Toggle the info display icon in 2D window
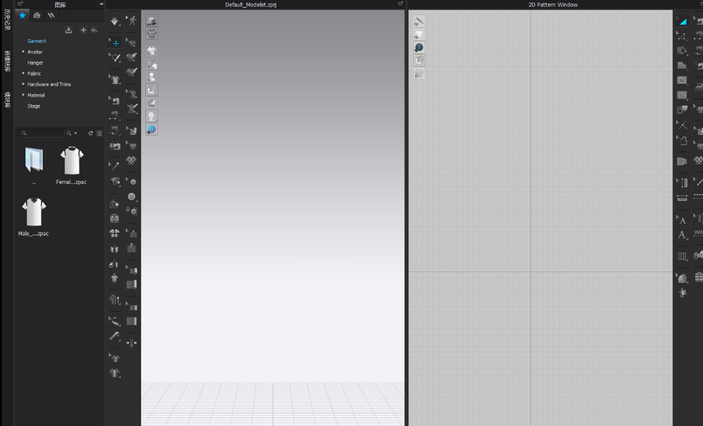The height and width of the screenshot is (426, 703). pos(419,47)
